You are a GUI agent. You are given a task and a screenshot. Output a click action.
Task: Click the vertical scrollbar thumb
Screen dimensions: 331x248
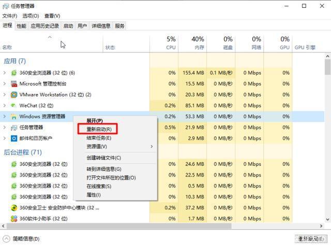tap(327, 67)
